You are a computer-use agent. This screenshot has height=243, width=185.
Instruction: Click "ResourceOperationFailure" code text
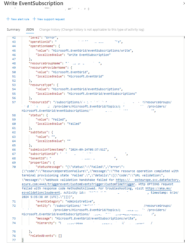pos(64,171)
